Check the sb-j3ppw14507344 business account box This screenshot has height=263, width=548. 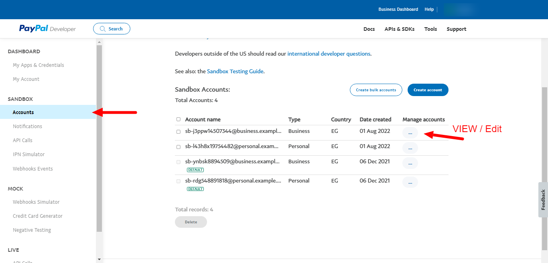tap(179, 132)
